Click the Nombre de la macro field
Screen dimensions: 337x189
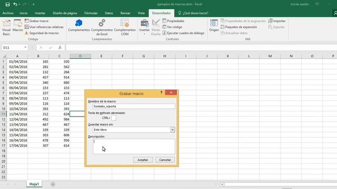(x=134, y=106)
